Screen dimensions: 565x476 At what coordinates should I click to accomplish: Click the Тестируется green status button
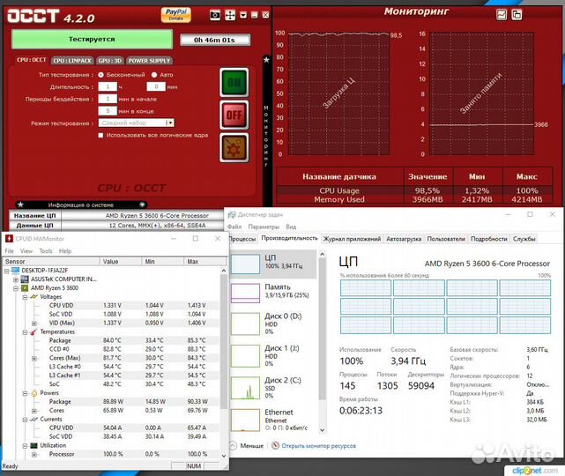pyautogui.click(x=92, y=39)
